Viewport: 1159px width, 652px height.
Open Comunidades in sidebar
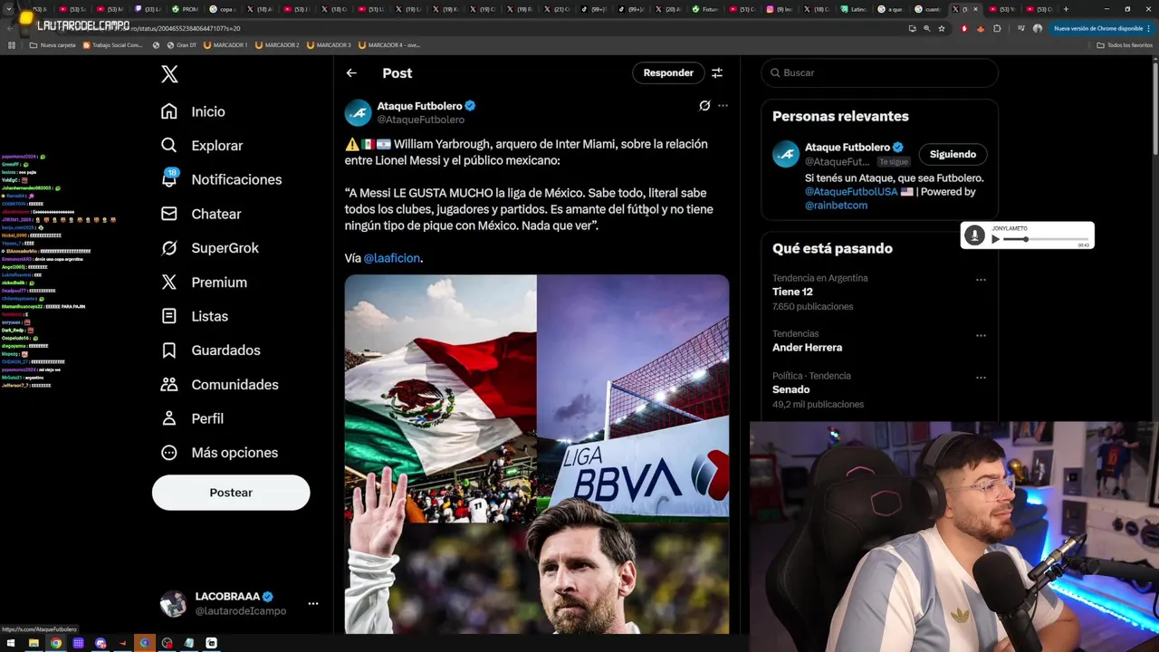coord(219,385)
